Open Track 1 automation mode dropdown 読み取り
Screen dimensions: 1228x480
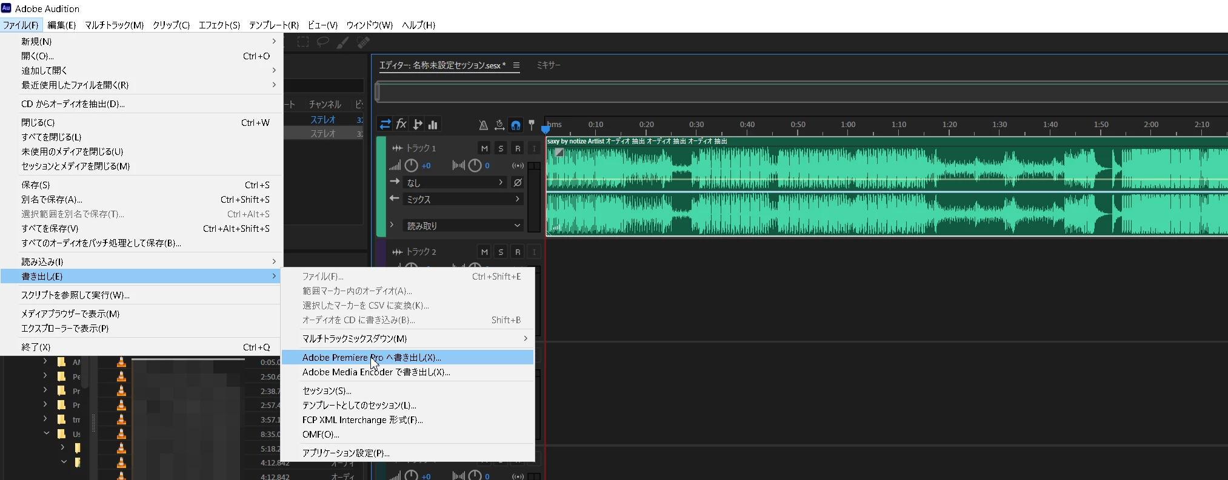click(x=463, y=226)
